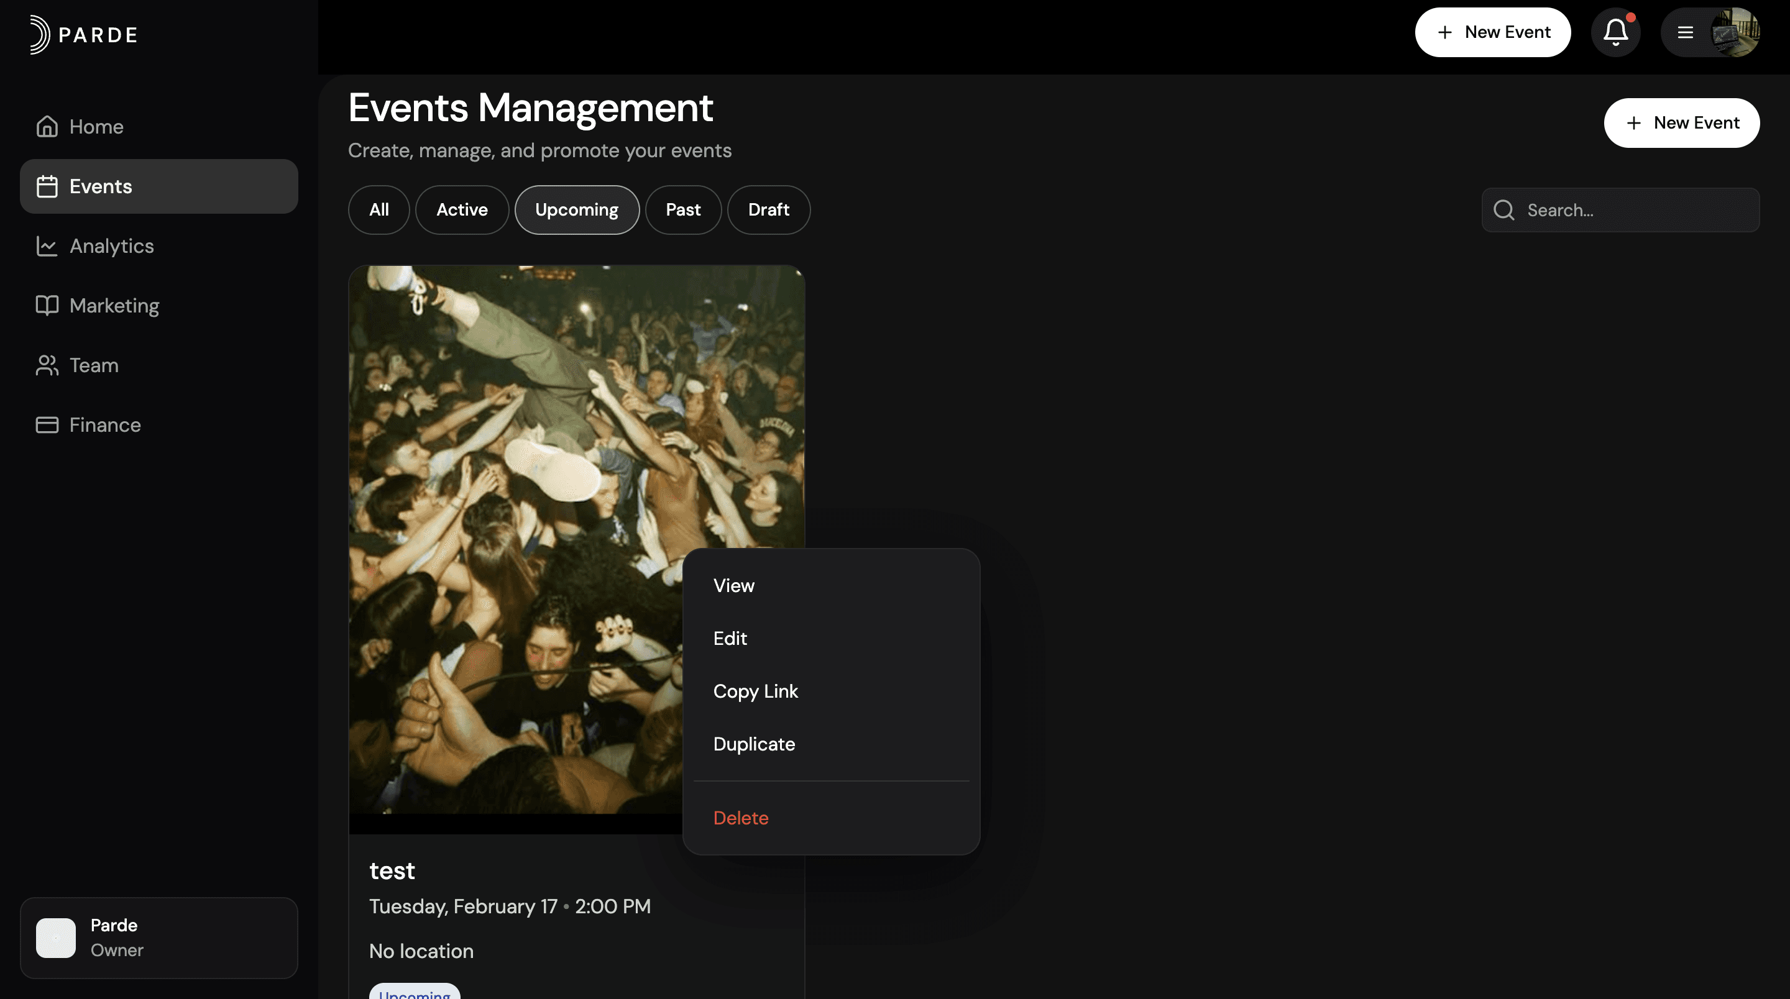Open Finance section in sidebar

point(104,425)
